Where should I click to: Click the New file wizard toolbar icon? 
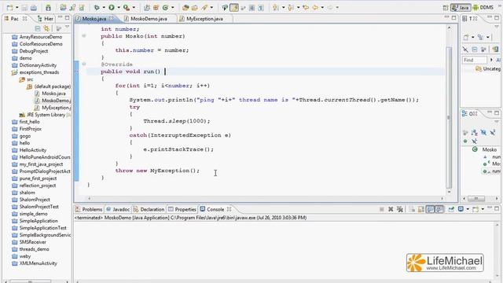(x=10, y=7)
